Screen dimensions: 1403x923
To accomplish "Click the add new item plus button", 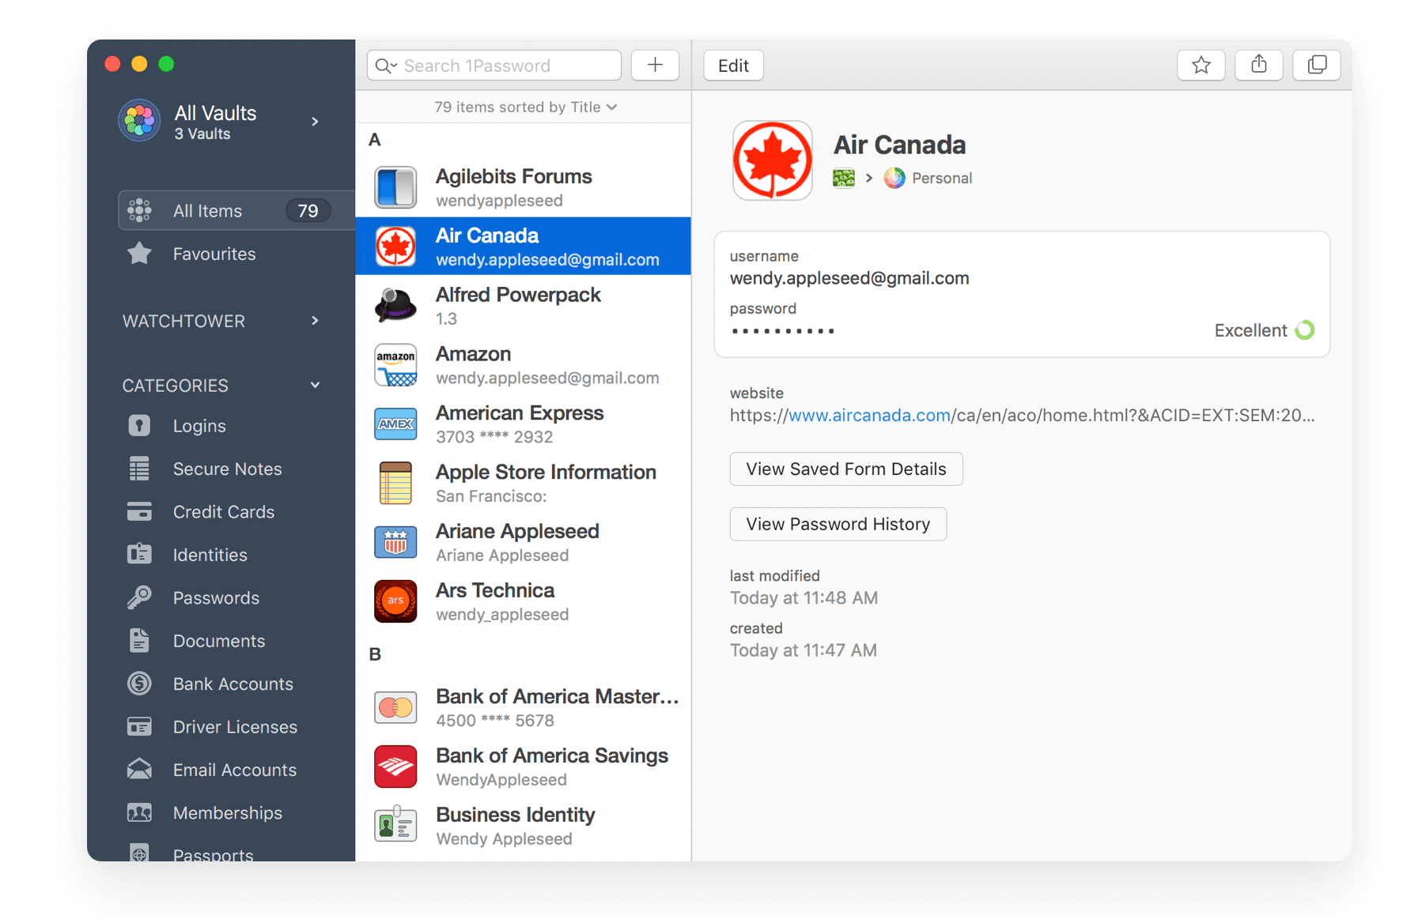I will pyautogui.click(x=655, y=66).
